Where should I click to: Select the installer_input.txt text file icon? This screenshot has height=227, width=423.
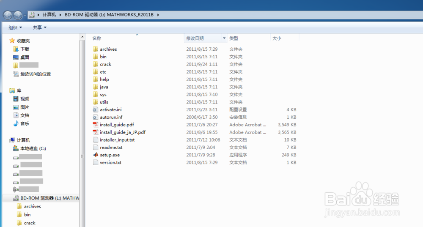[95, 139]
